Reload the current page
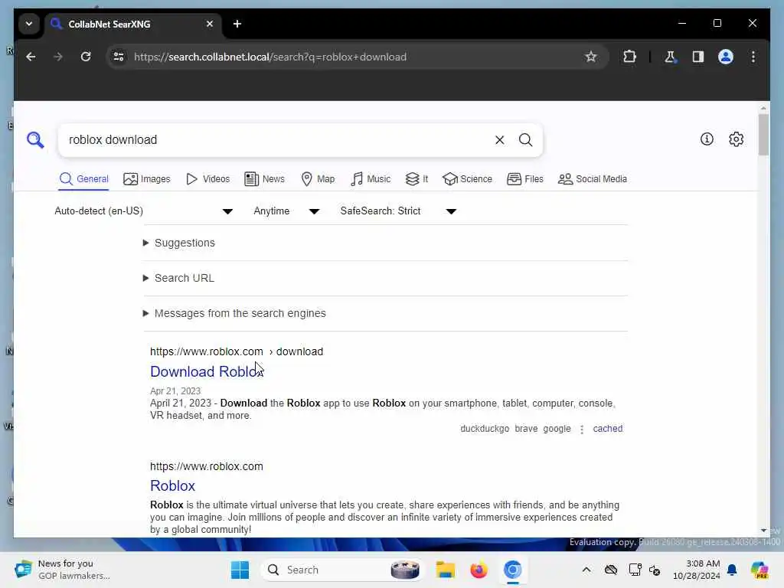The width and height of the screenshot is (784, 588). [86, 57]
